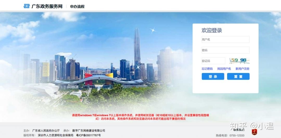281x138 pixels.
Task: Click the red browser compatibility notice text
Action: [x=140, y=117]
